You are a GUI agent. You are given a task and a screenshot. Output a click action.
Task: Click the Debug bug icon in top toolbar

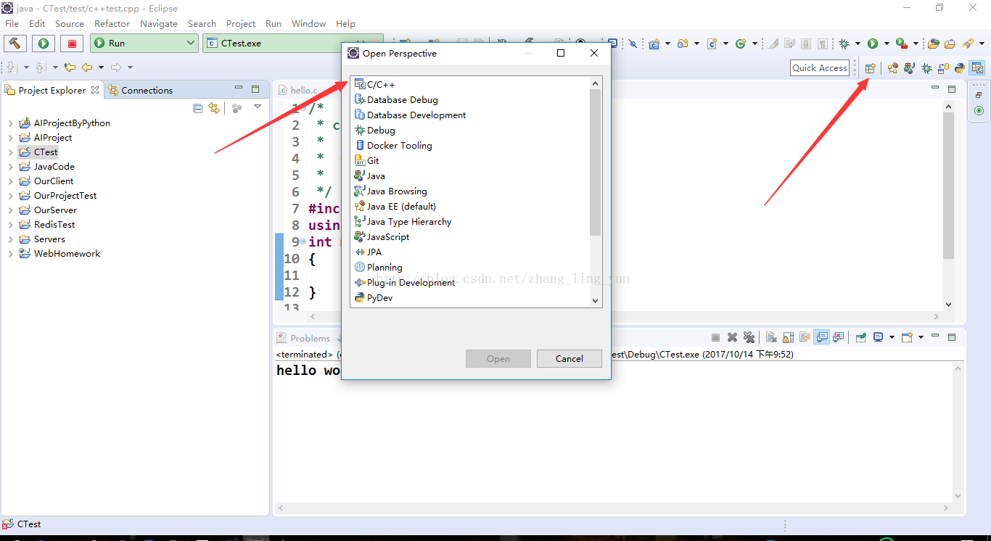[844, 44]
